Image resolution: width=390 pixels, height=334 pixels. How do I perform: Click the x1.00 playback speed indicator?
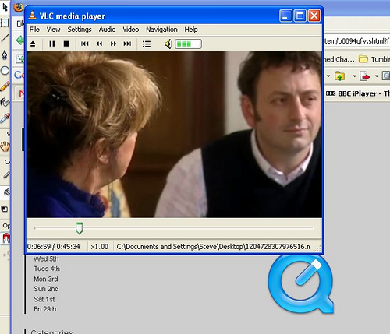tap(100, 247)
